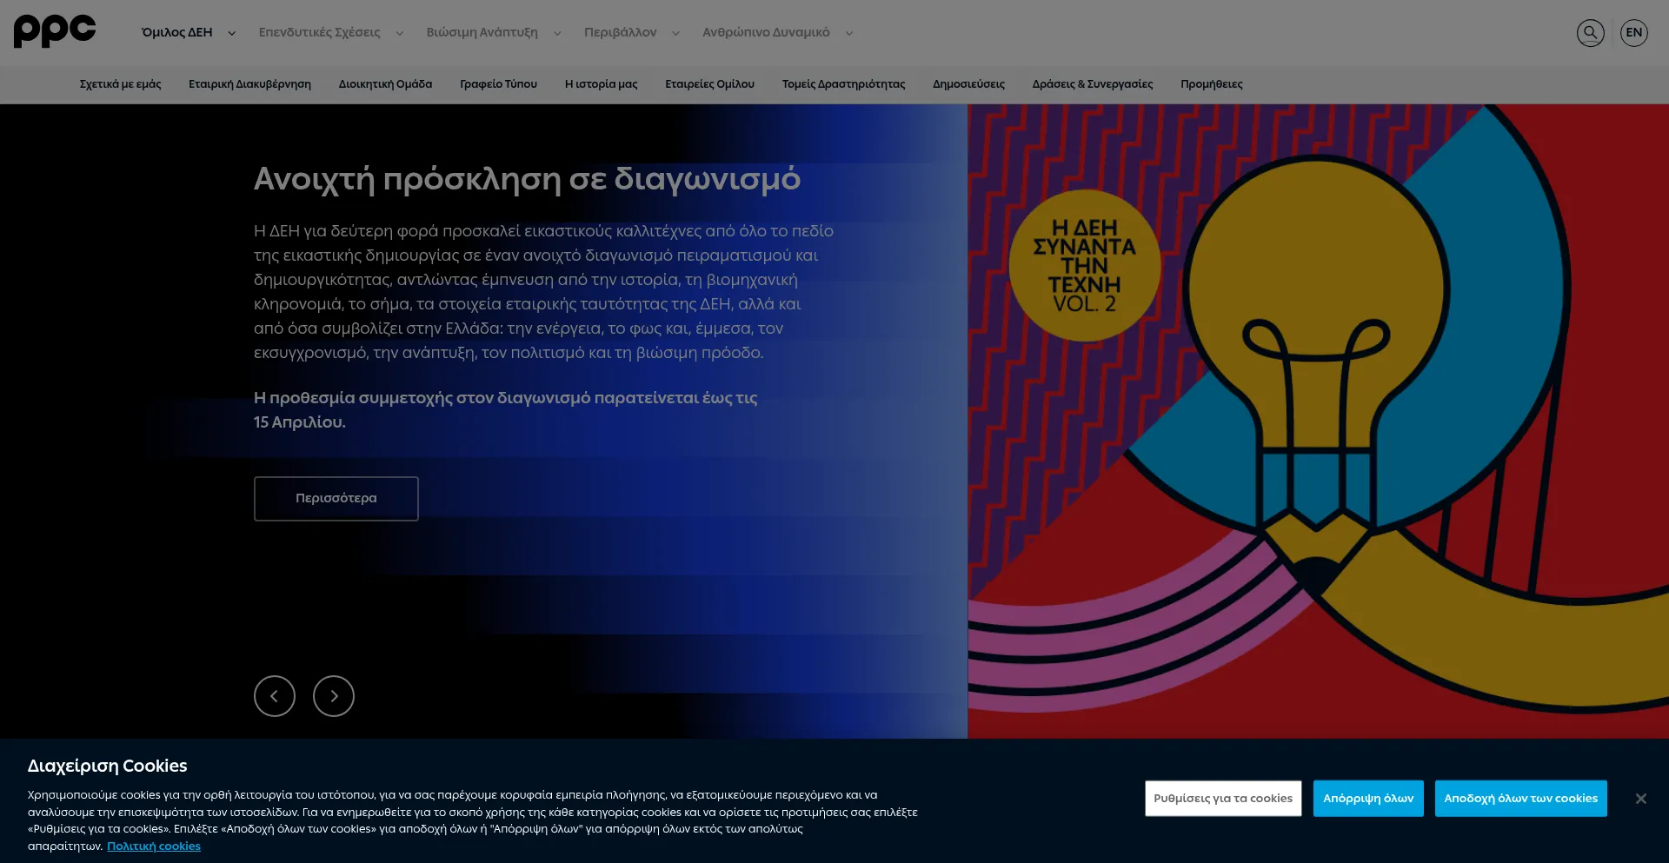Open the Όμιλος ΔΕΗ menu
The width and height of the screenshot is (1669, 863).
coord(177,32)
